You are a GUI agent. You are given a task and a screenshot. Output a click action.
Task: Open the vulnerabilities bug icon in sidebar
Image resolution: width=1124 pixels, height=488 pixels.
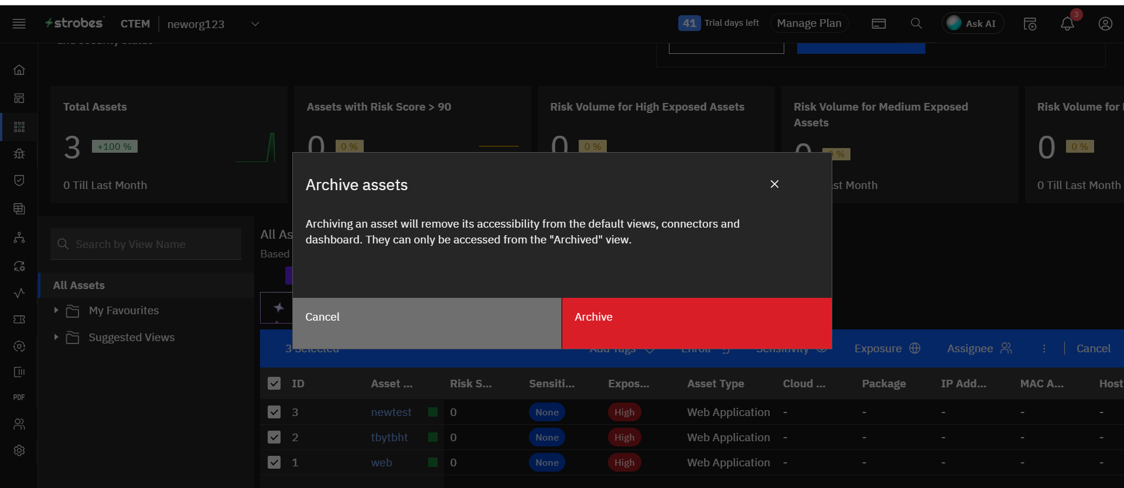19,154
